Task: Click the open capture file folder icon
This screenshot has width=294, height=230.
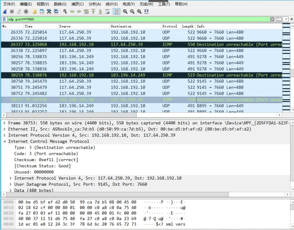Action: click(x=35, y=11)
